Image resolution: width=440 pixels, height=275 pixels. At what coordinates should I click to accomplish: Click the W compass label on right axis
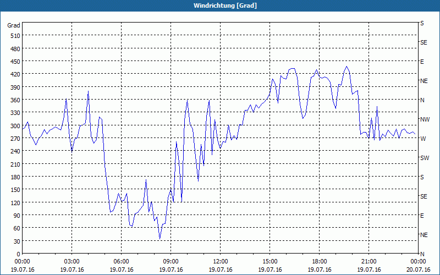pos(422,139)
